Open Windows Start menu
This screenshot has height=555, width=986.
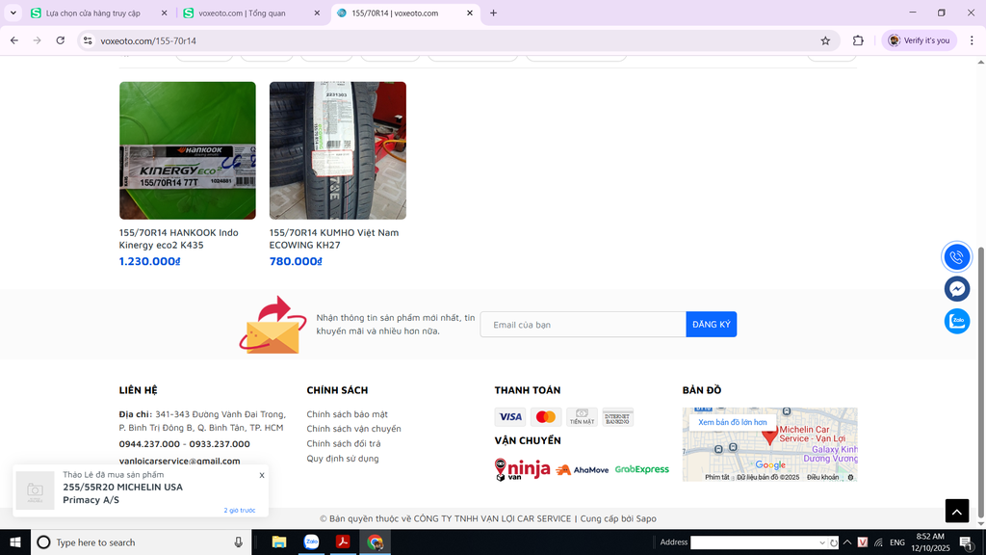15,542
